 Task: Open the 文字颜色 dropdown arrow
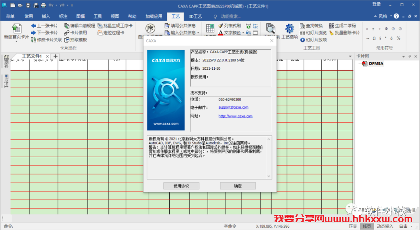[243, 33]
